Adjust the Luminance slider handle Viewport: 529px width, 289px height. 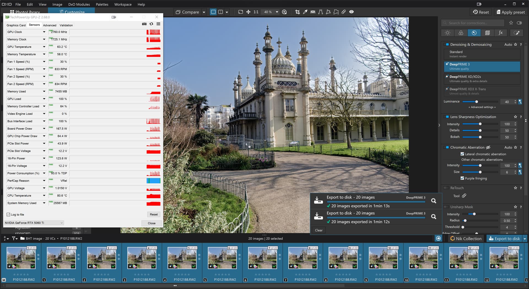(x=476, y=102)
